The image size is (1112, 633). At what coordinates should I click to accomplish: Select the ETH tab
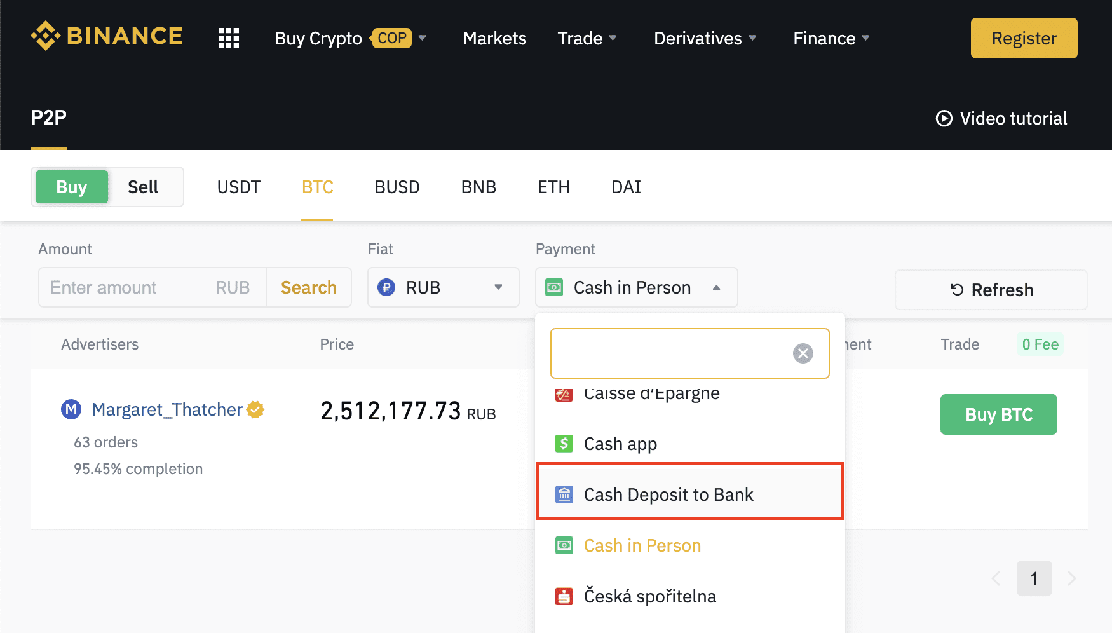tap(553, 187)
